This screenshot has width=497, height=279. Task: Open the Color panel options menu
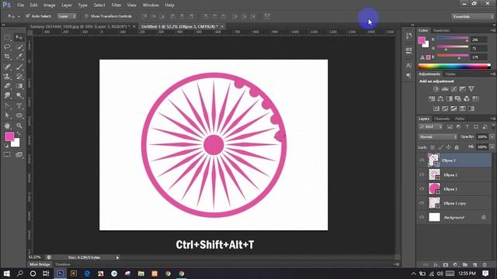coord(493,30)
